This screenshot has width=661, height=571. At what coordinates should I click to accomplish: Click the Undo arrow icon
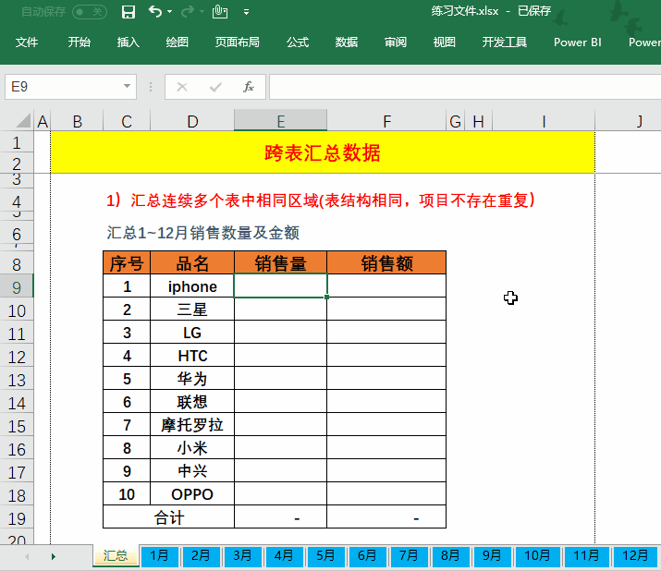[155, 11]
